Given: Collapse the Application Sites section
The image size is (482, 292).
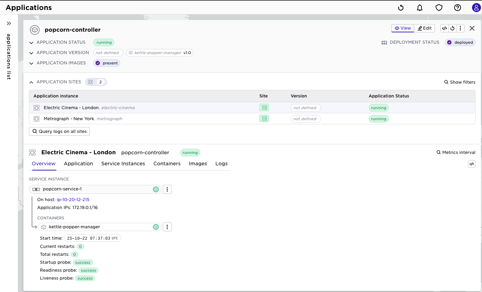Looking at the screenshot, I should [x=31, y=82].
